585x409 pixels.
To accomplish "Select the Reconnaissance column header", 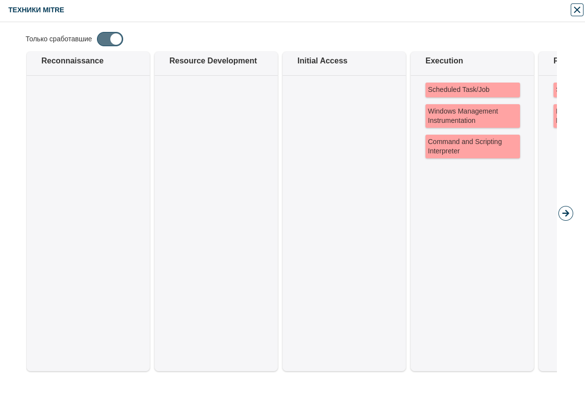I will pos(72,61).
